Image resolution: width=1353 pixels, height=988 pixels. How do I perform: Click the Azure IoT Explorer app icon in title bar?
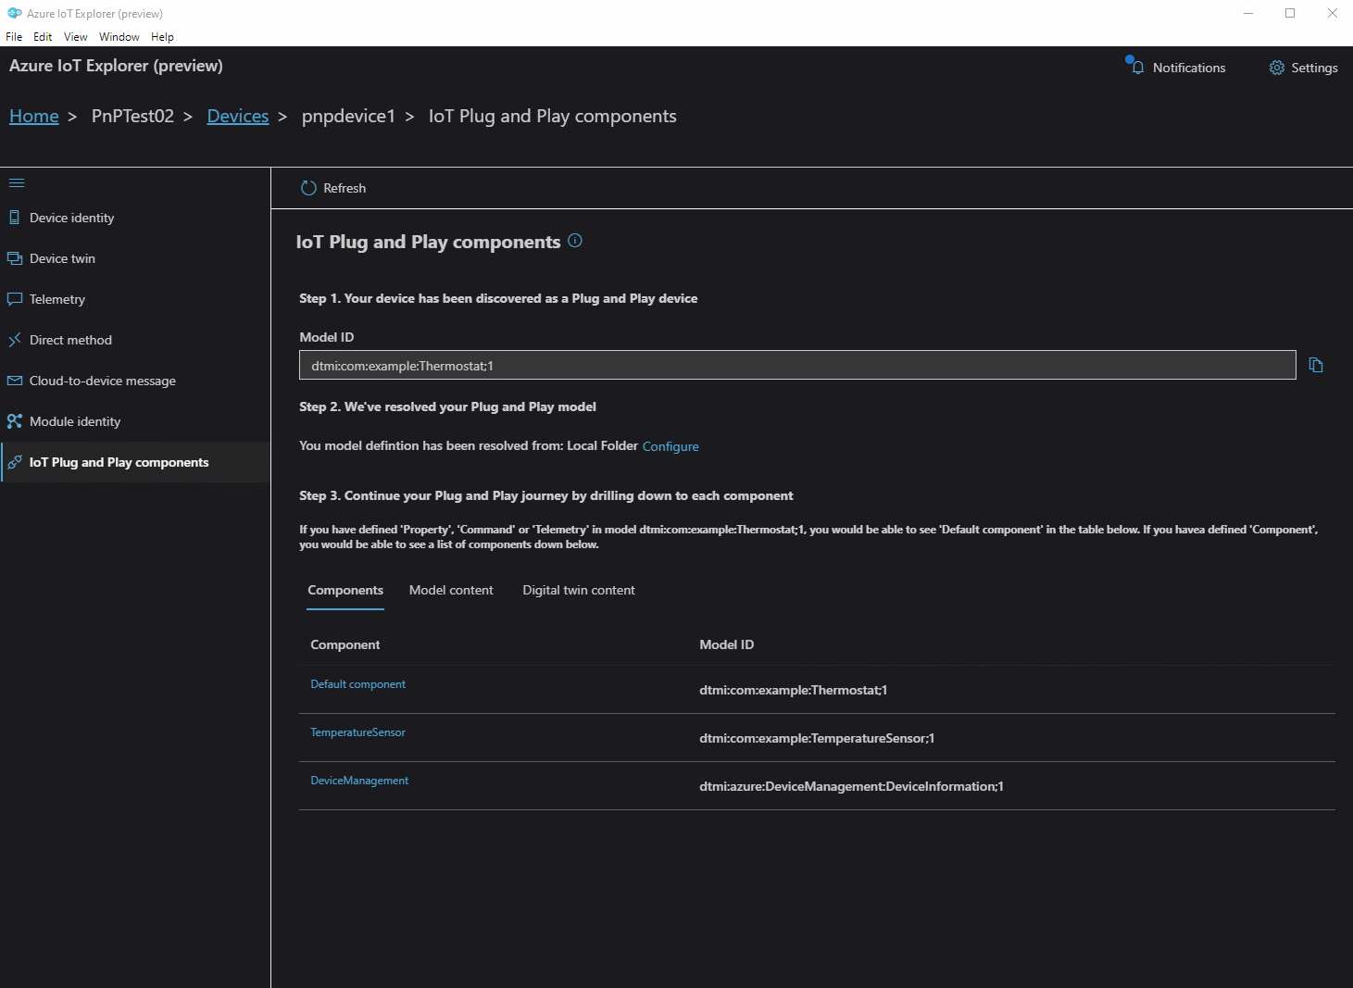pyautogui.click(x=15, y=13)
